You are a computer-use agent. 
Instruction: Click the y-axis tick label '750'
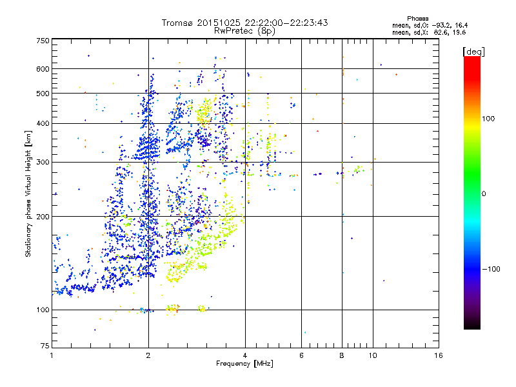tap(43, 41)
